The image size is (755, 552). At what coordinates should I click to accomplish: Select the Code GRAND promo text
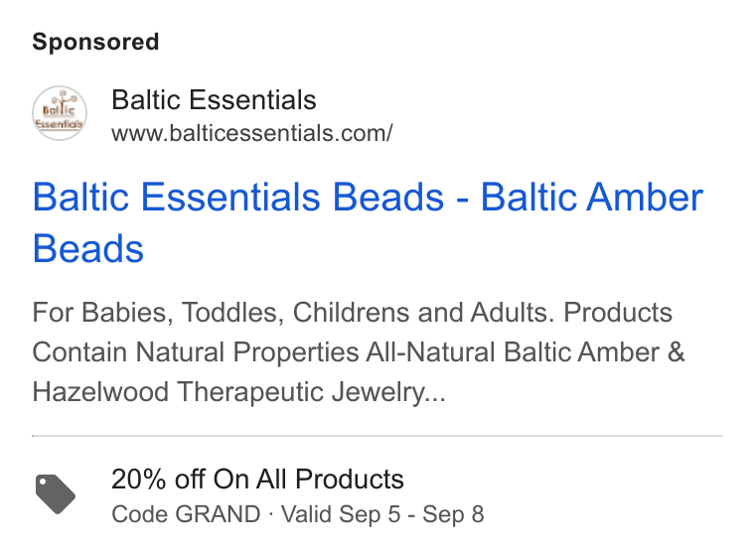pos(186,514)
